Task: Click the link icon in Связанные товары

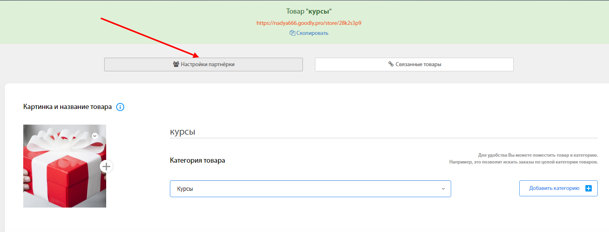Action: point(391,64)
